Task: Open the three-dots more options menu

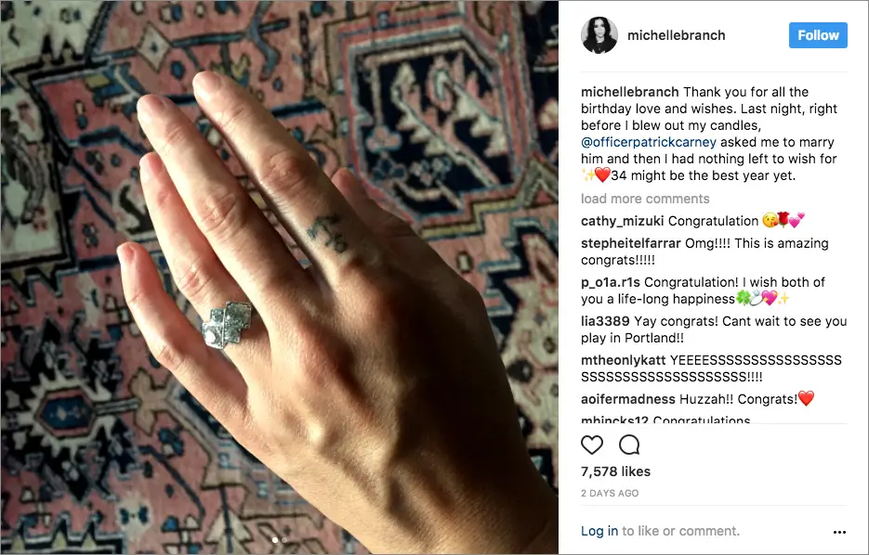Action: pos(839,532)
